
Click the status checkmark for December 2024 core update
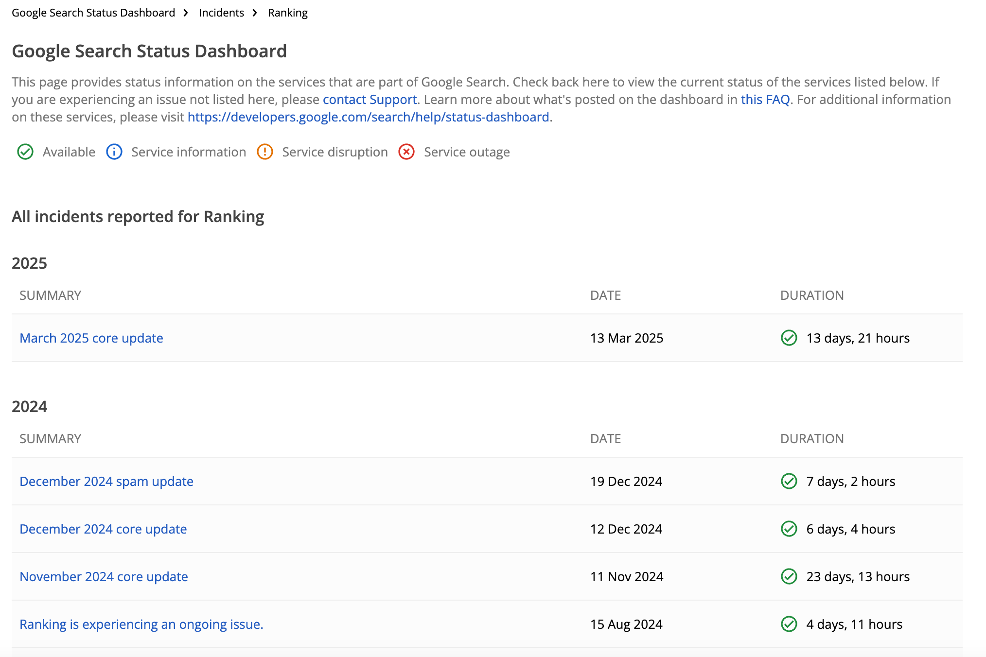pos(789,529)
